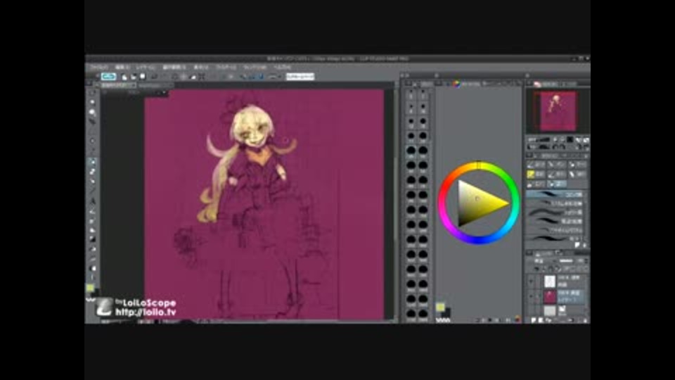Click the tool palette's yellow-green main color square
Viewport: 675px width, 380px height.
pyautogui.click(x=90, y=288)
